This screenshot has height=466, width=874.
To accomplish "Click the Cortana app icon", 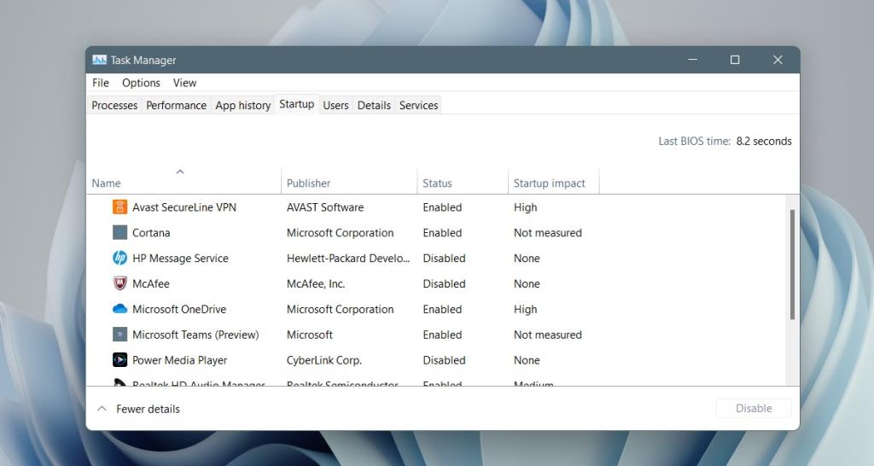I will click(119, 232).
